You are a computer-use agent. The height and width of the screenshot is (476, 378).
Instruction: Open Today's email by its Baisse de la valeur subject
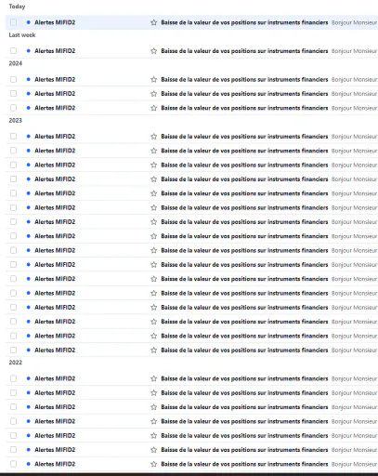tap(244, 22)
